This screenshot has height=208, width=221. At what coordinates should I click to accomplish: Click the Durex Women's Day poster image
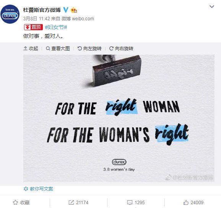(119, 118)
